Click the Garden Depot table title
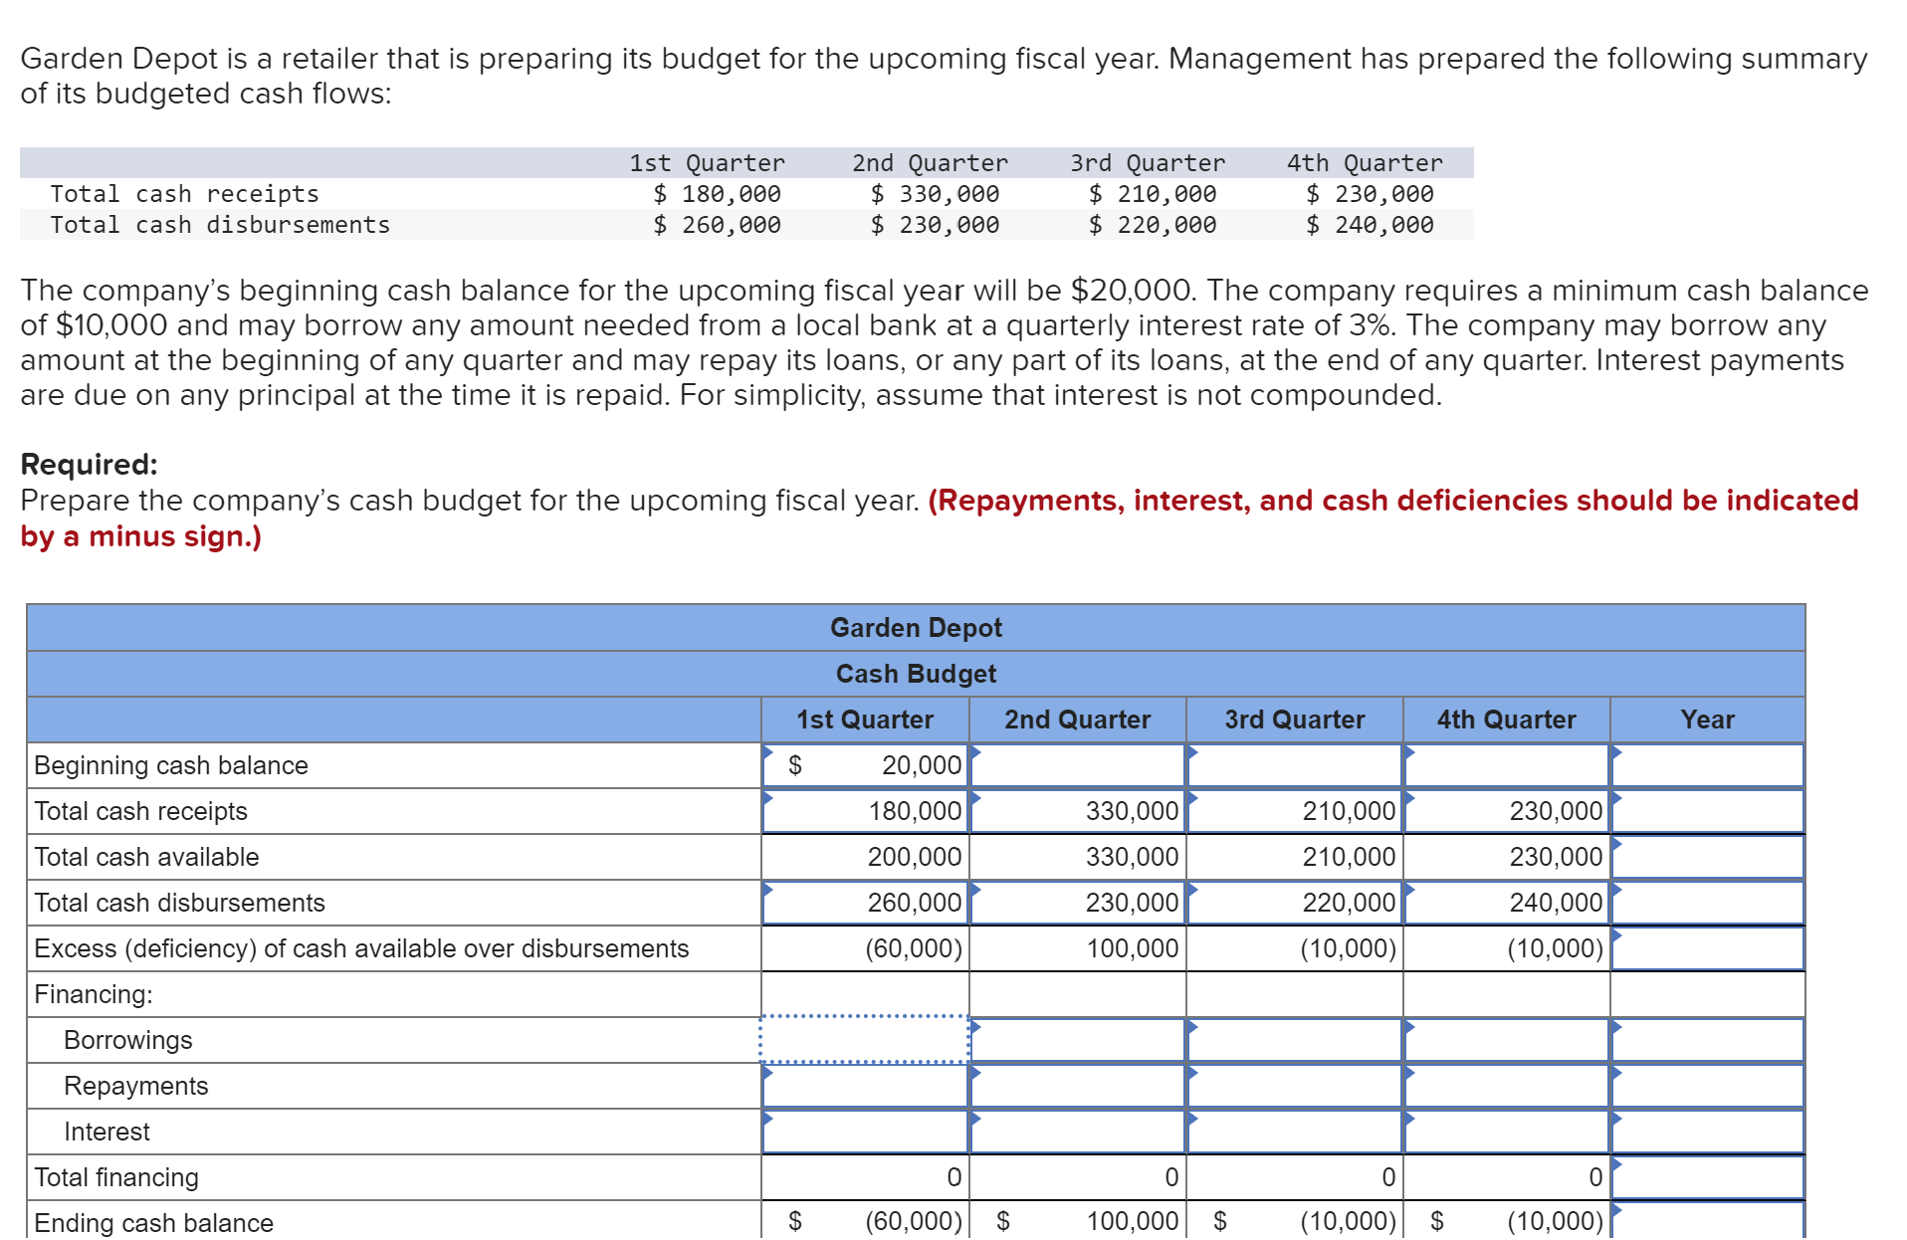The height and width of the screenshot is (1240, 1907). (916, 628)
